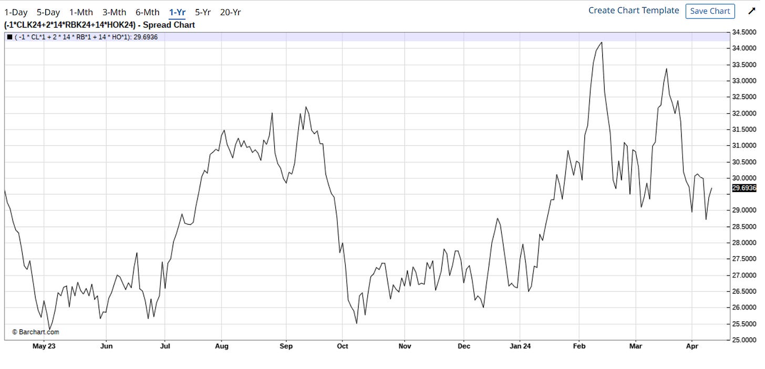Select the active 1-Yr range

[x=177, y=12]
